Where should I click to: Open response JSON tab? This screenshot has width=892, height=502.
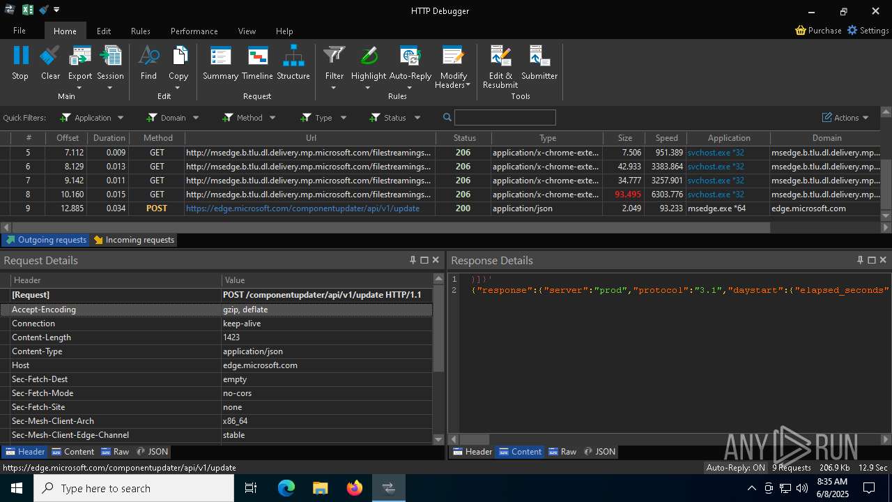pos(599,452)
